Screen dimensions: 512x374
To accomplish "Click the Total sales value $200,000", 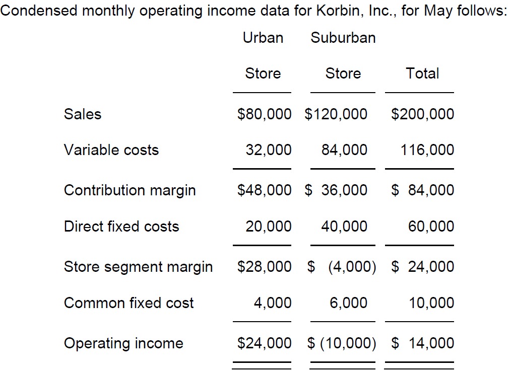I will pyautogui.click(x=422, y=114).
